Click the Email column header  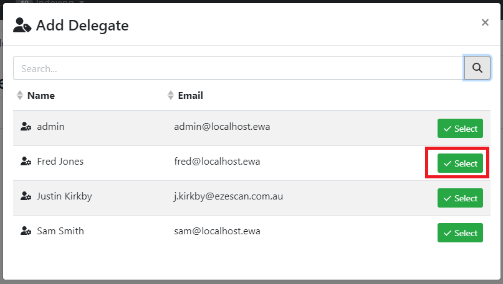click(x=190, y=96)
